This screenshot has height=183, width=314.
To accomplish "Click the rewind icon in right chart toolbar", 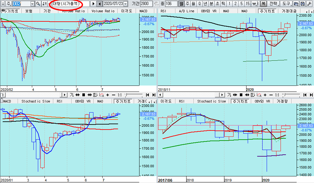I will (235, 95).
